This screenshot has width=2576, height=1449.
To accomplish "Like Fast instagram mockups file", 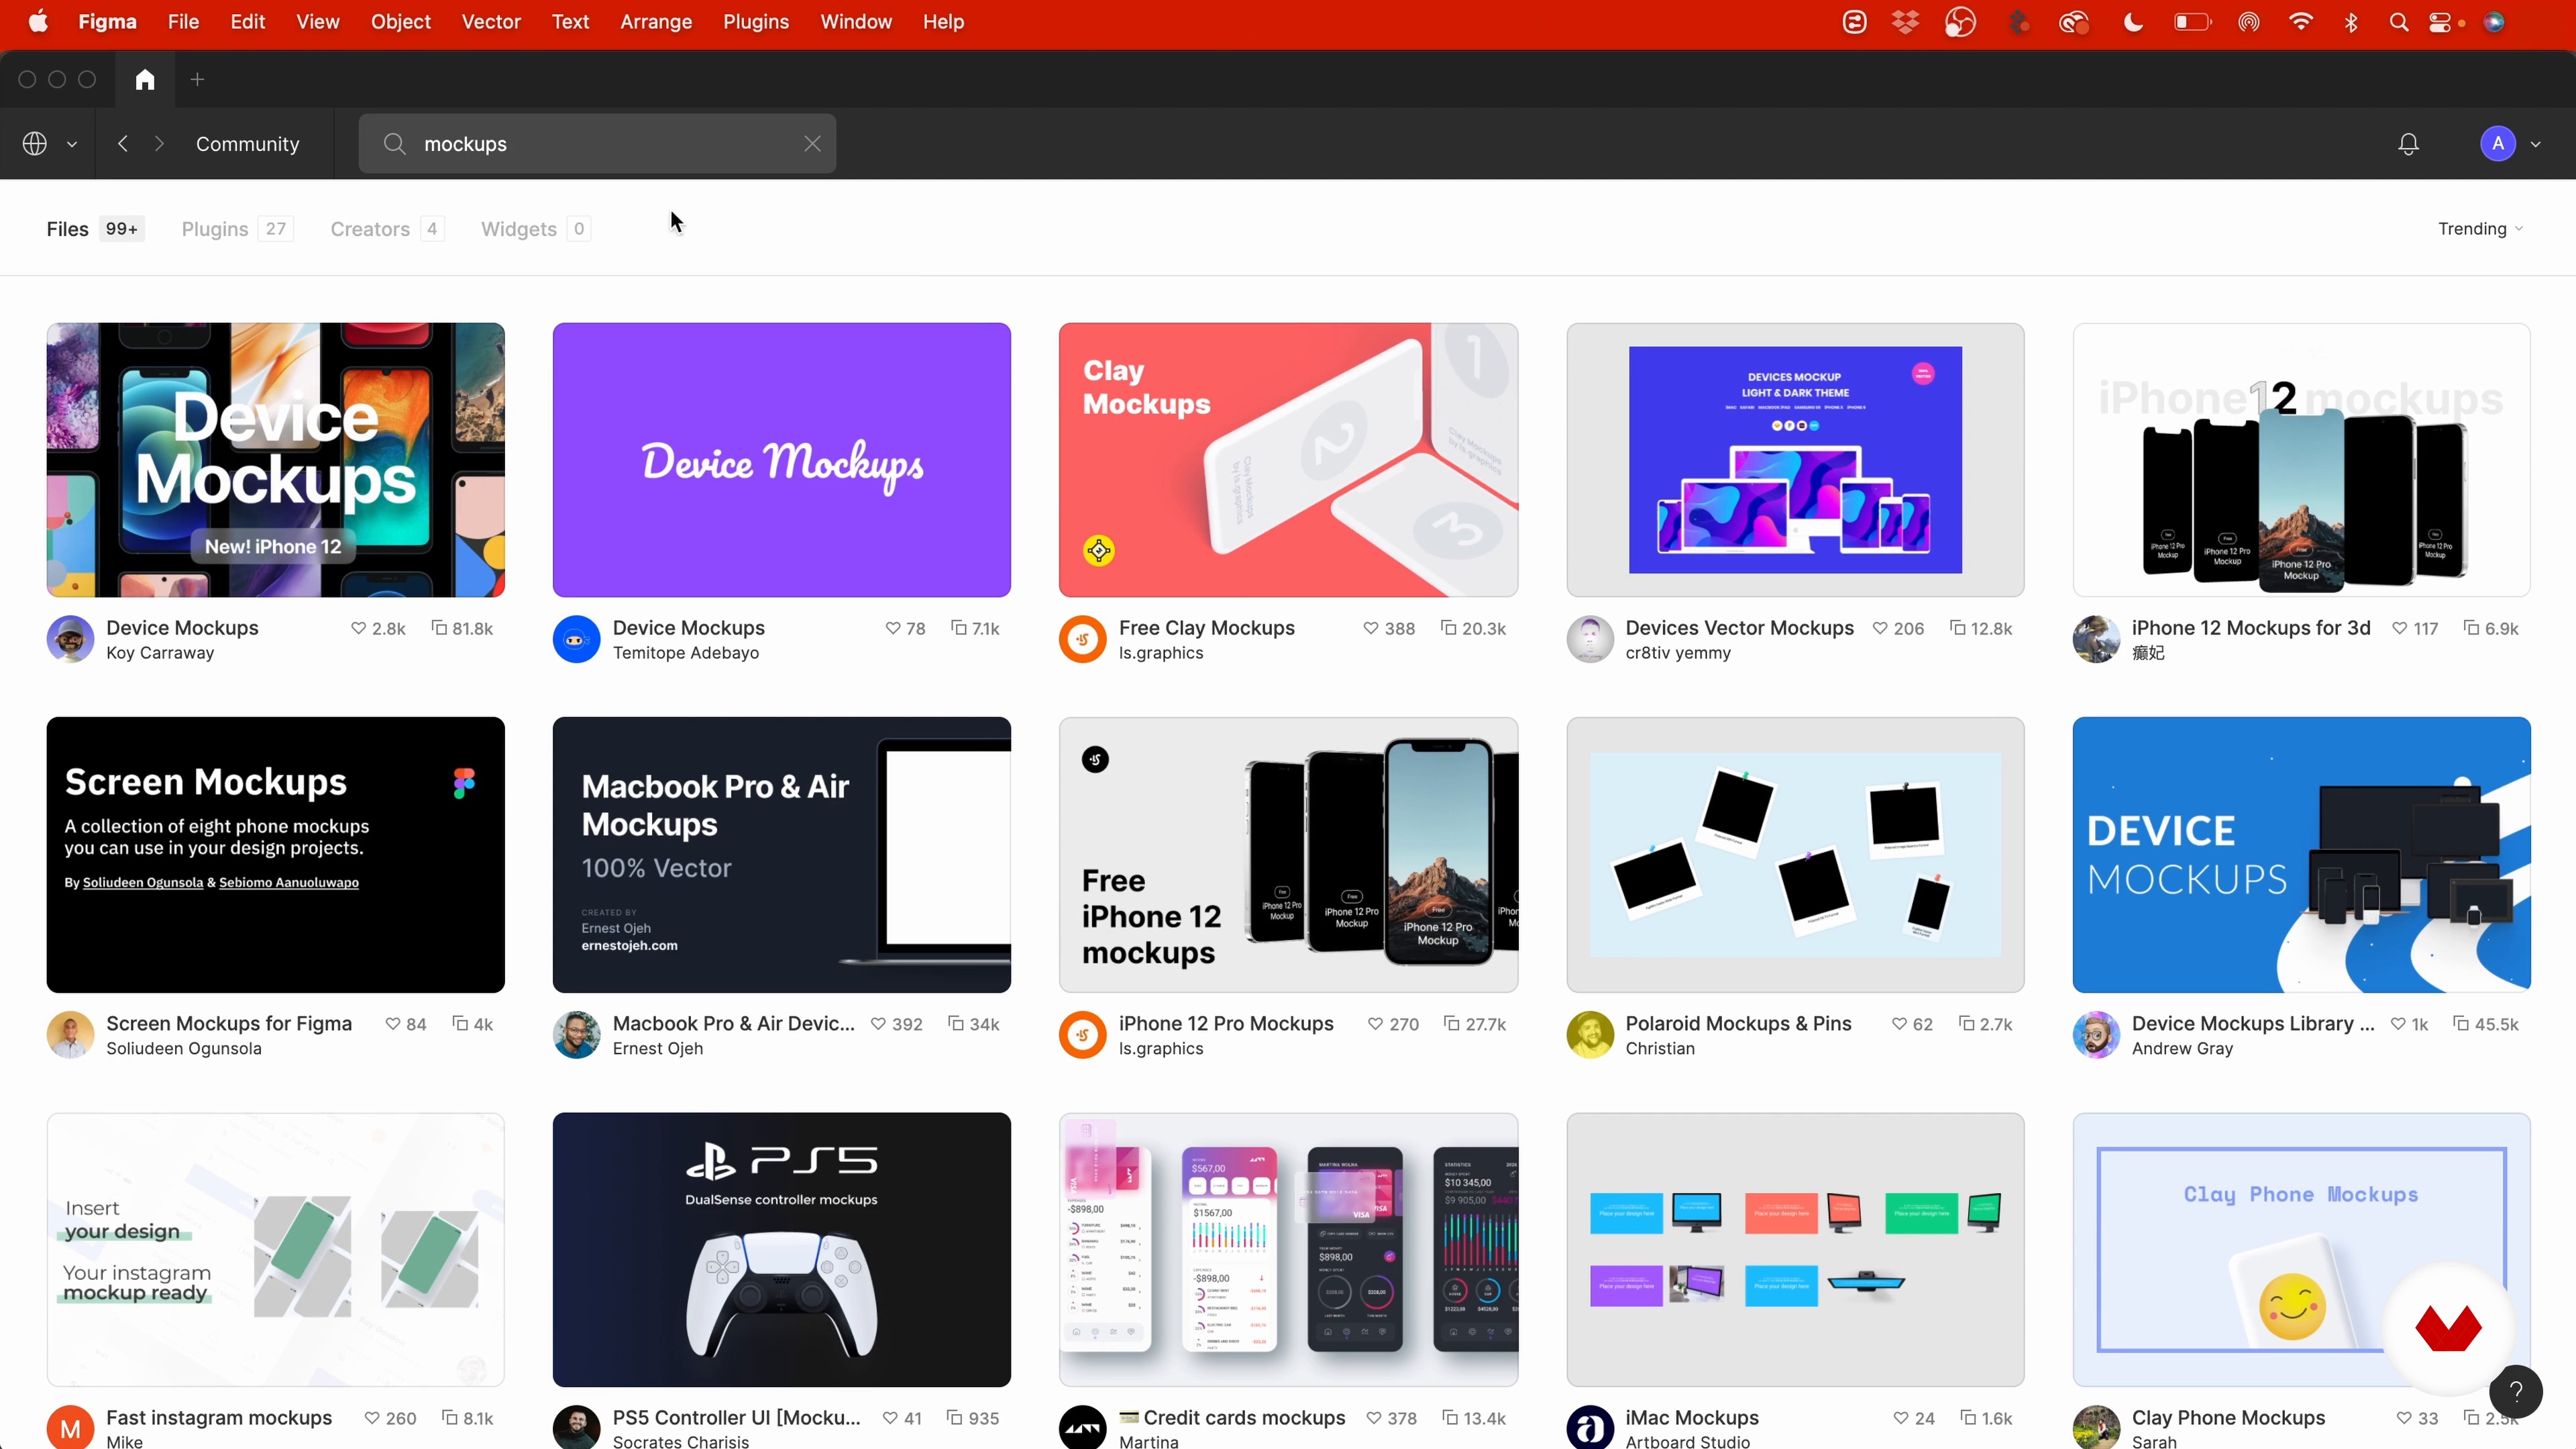I will (372, 1418).
